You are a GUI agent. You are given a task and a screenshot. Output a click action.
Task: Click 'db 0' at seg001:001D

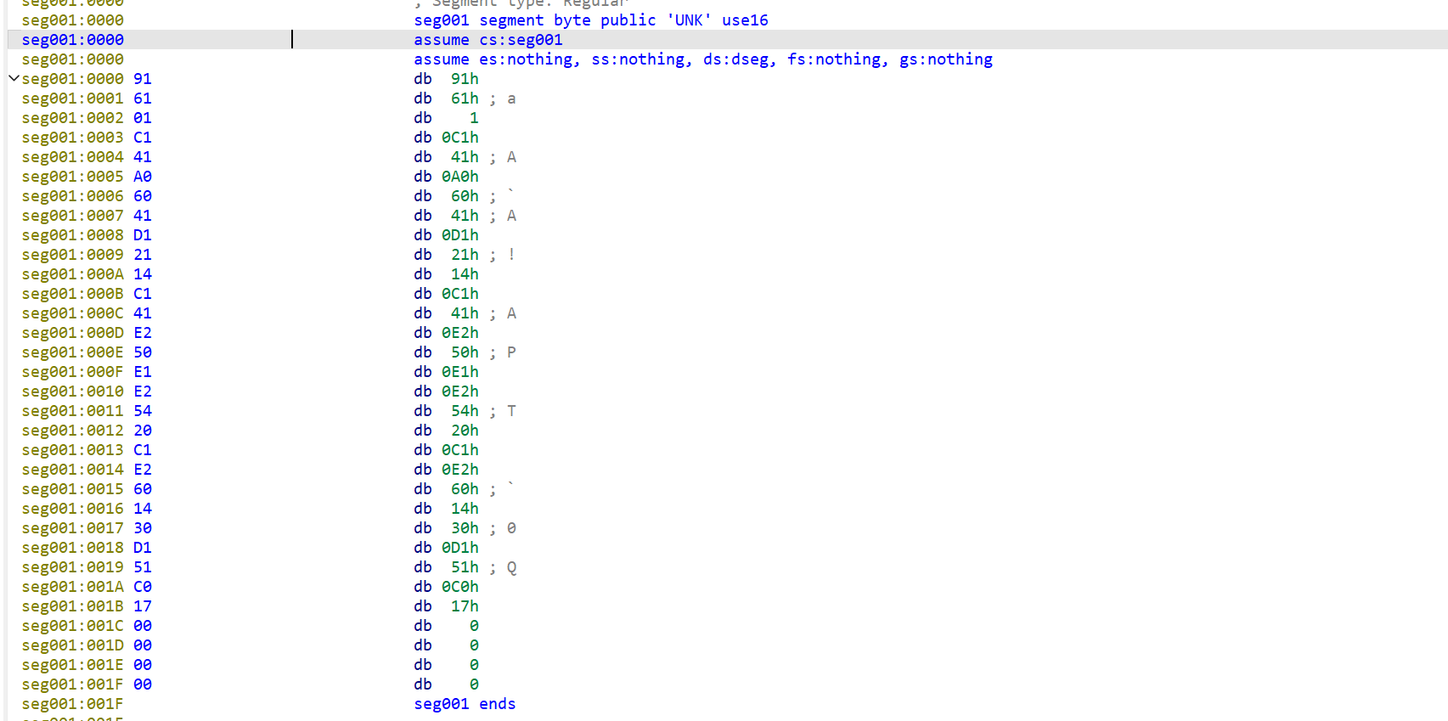click(x=447, y=645)
